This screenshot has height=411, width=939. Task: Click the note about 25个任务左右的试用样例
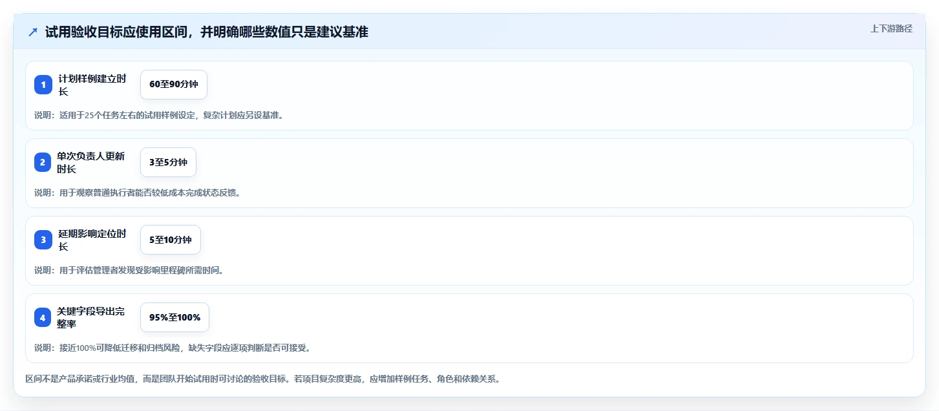click(x=159, y=116)
